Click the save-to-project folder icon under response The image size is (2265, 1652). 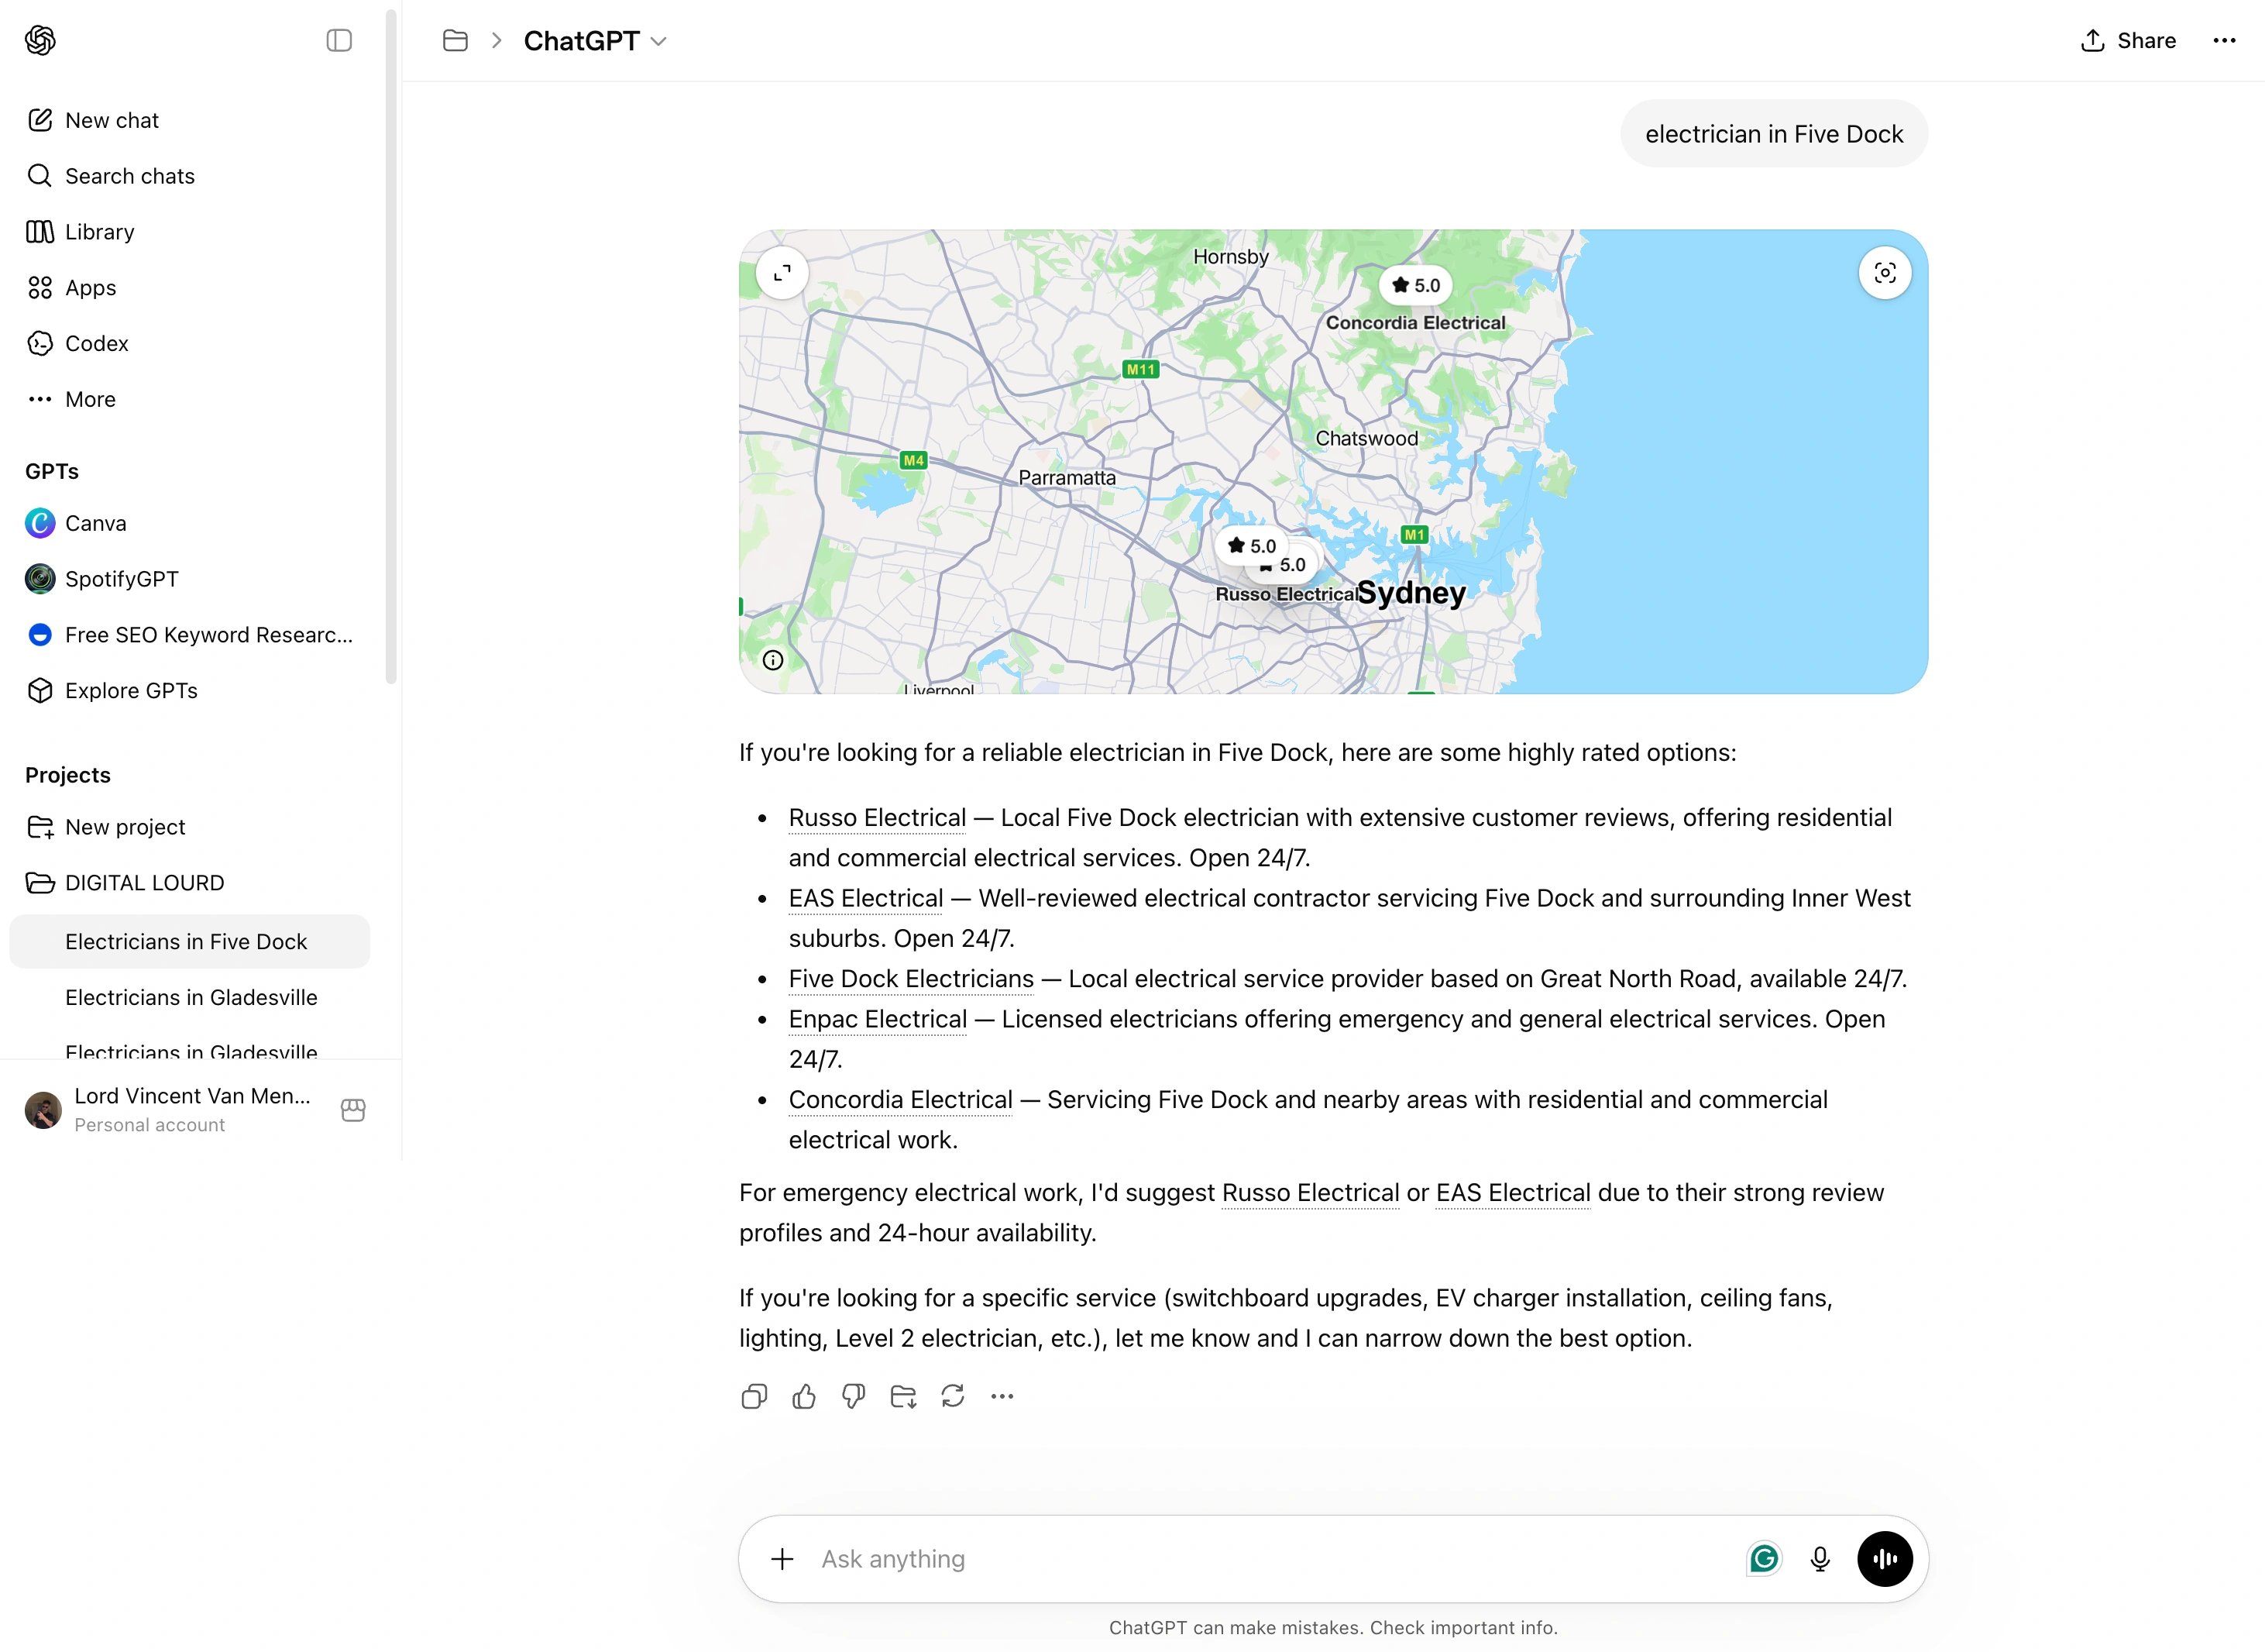point(904,1397)
